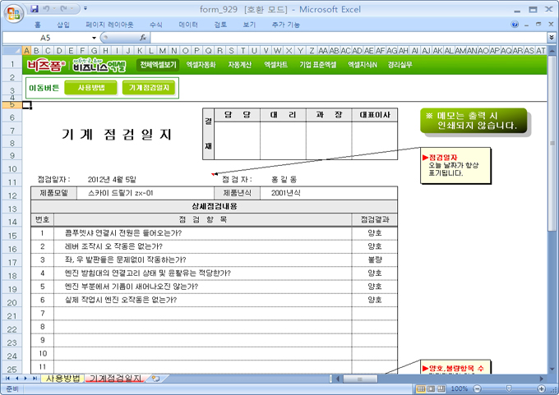Open the Name Box dropdown arrow
Screen dimensions: 559x395
pyautogui.click(x=94, y=38)
